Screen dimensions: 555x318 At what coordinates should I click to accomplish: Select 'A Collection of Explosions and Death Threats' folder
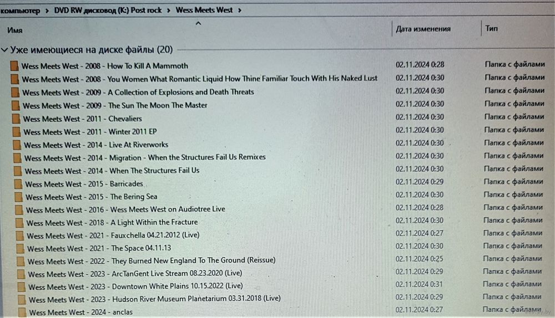tap(138, 92)
